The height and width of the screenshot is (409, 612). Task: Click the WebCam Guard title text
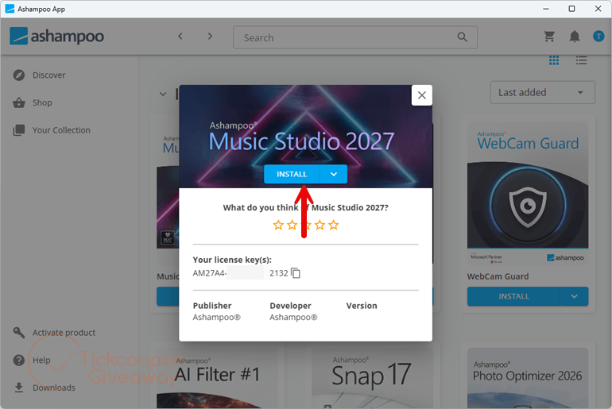(498, 276)
